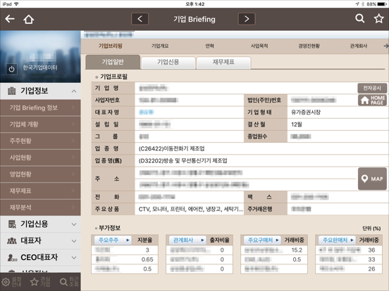Expand the 기업신용 section chevron

(74, 224)
